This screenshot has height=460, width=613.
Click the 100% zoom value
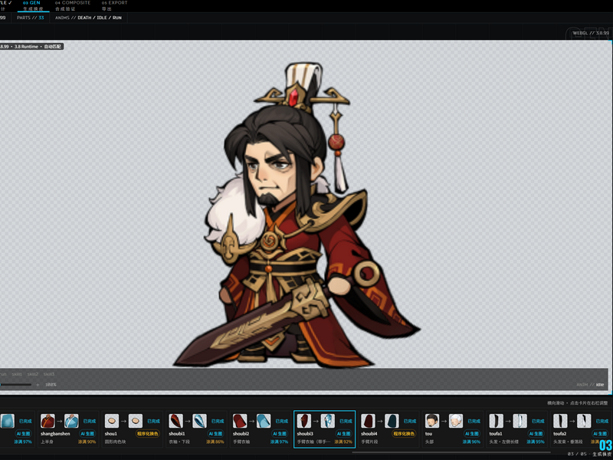(x=51, y=385)
